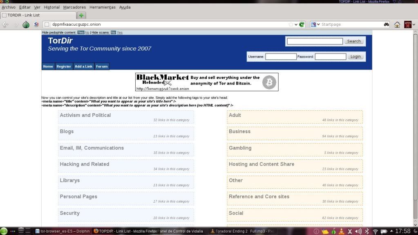The image size is (418, 235).
Task: Click the scrollbar down arrow
Action: coord(415,224)
